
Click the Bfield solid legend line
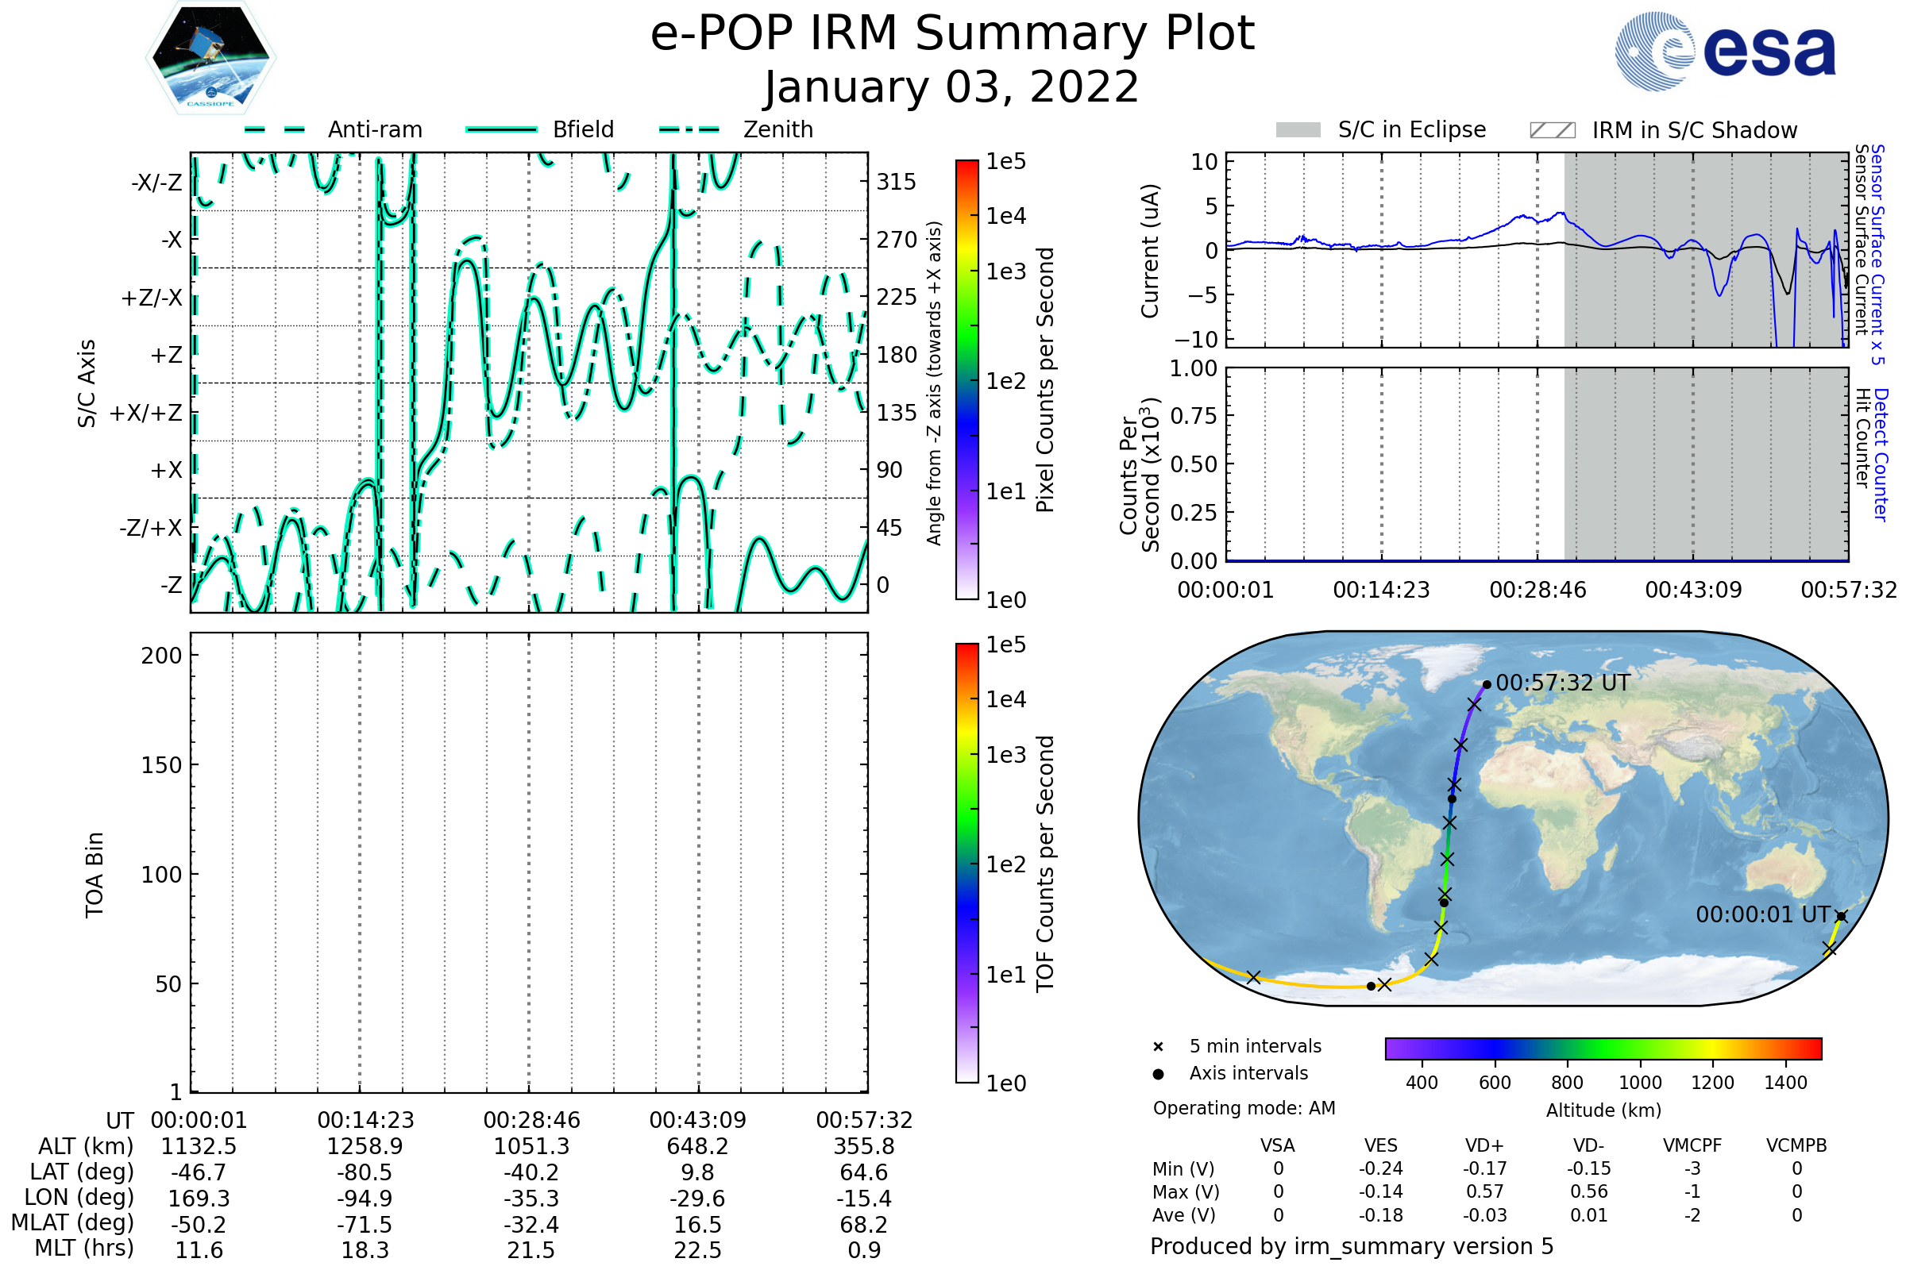[x=501, y=129]
